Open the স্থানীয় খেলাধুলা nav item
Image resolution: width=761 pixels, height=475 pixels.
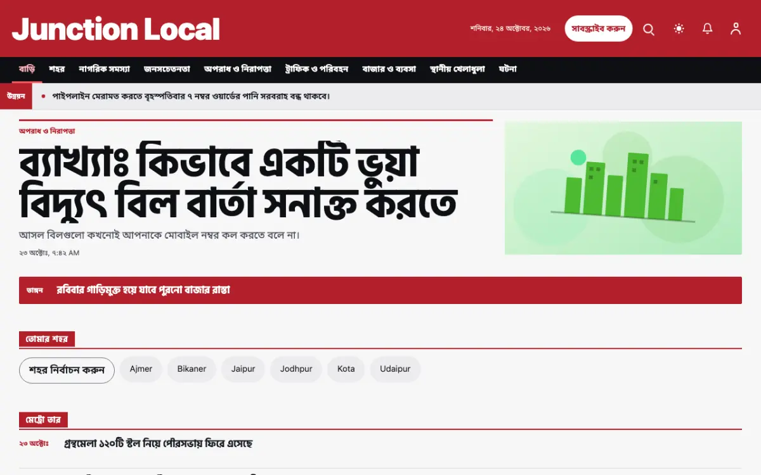[457, 69]
